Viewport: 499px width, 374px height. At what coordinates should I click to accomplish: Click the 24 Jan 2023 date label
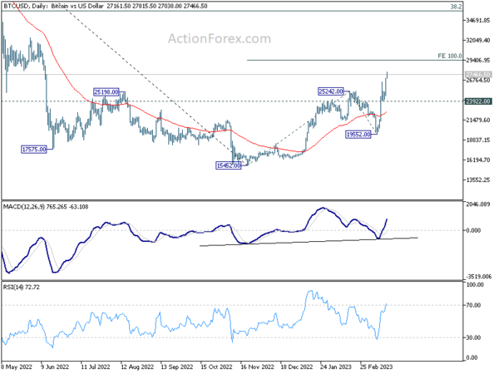point(336,367)
